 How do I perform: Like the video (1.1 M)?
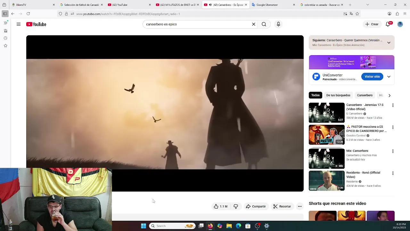click(221, 206)
